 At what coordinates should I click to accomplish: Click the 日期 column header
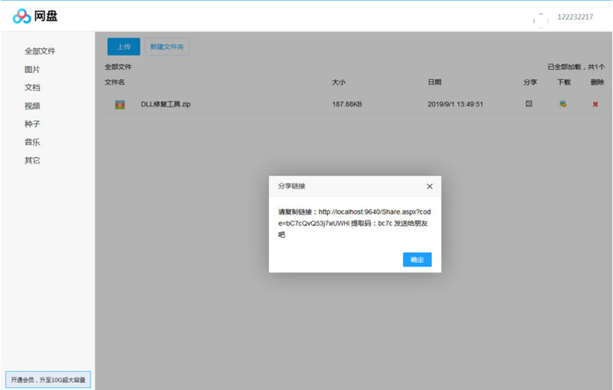click(434, 82)
